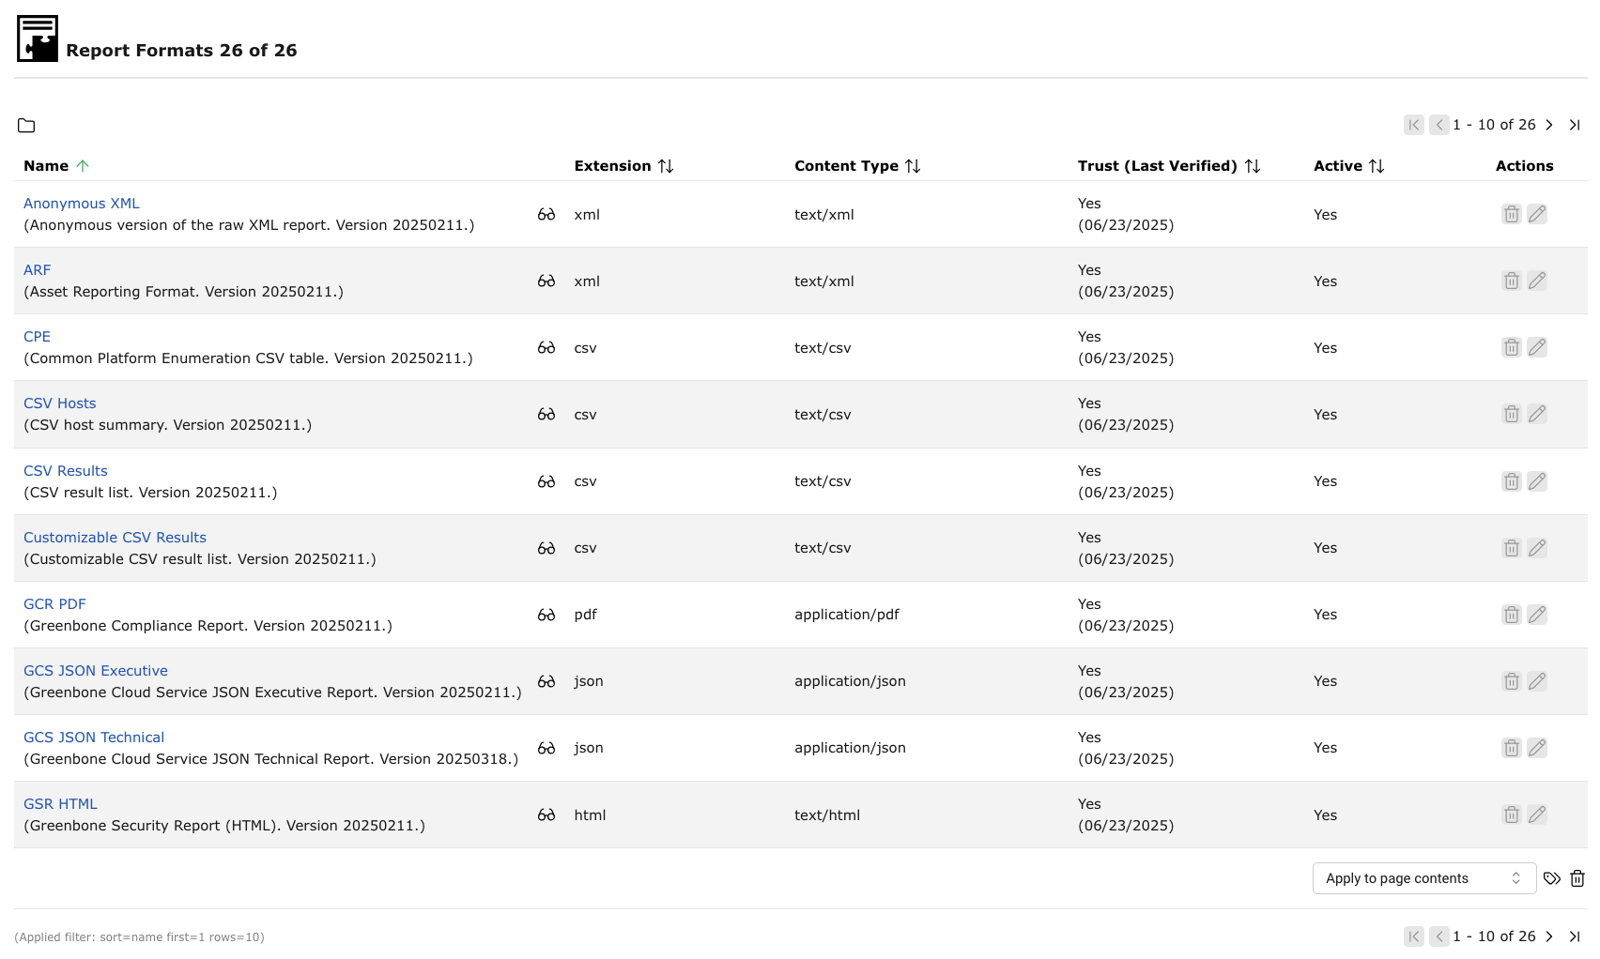Open the GCS JSON Executive link
The width and height of the screenshot is (1600, 959).
point(96,671)
